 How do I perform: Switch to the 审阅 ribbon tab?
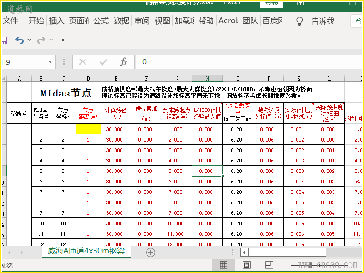(x=142, y=20)
